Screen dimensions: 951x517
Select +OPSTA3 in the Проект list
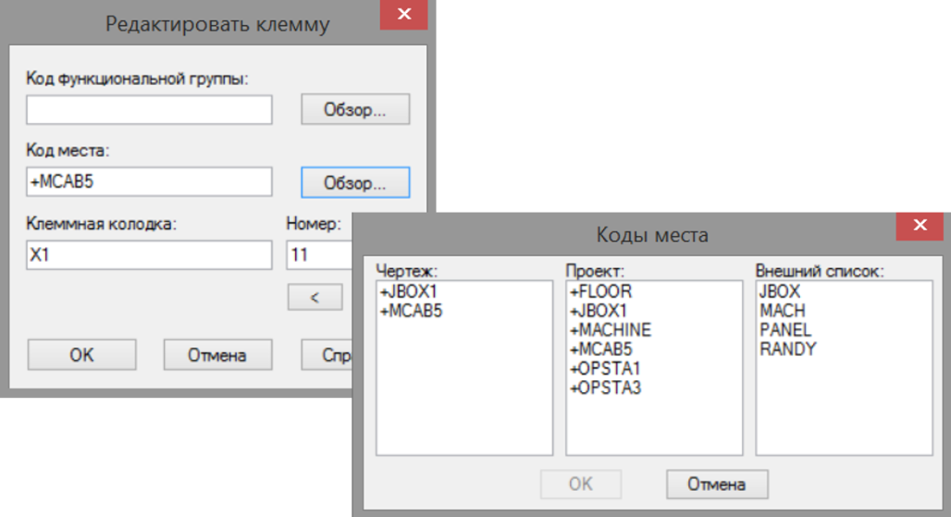tap(605, 388)
